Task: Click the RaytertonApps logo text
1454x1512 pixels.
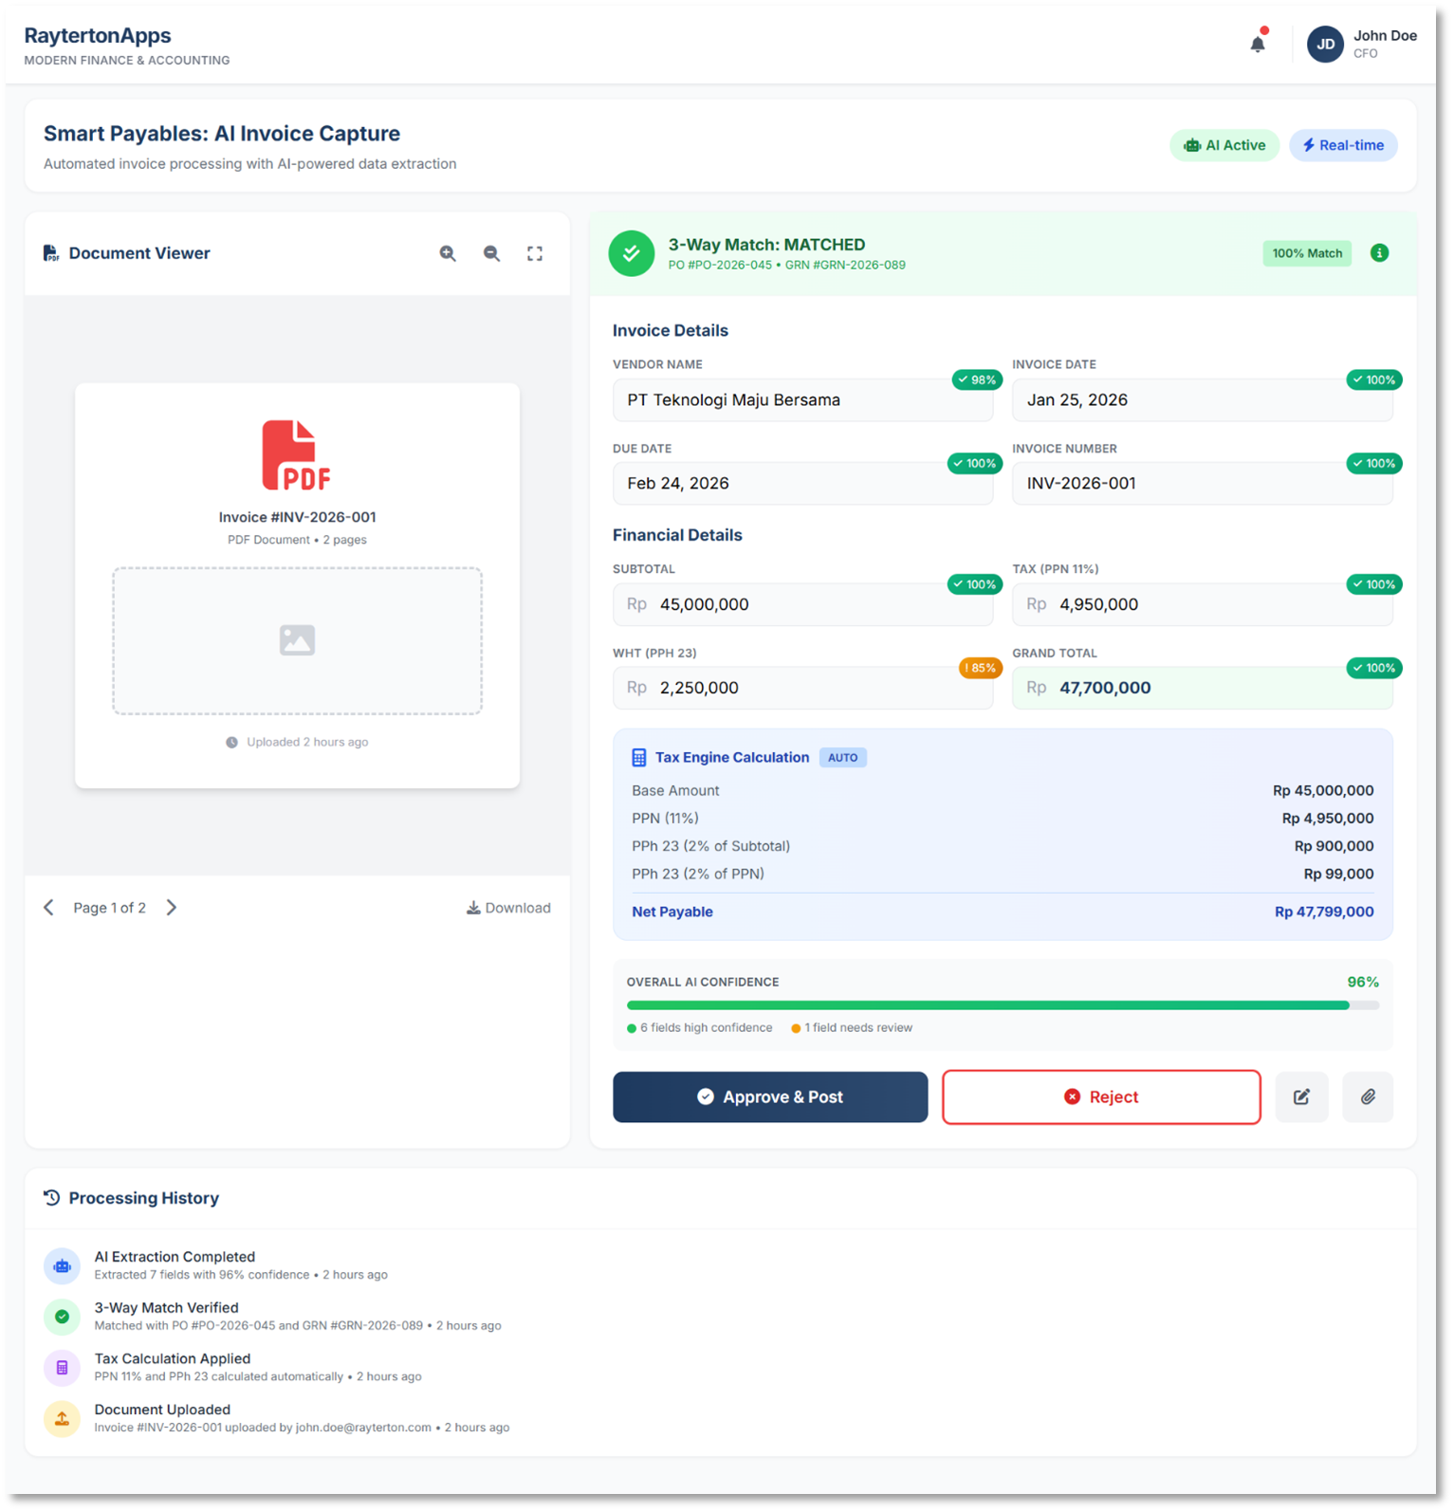Action: coord(98,35)
